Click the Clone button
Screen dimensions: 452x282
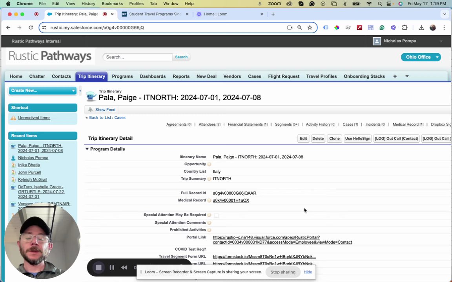(334, 138)
